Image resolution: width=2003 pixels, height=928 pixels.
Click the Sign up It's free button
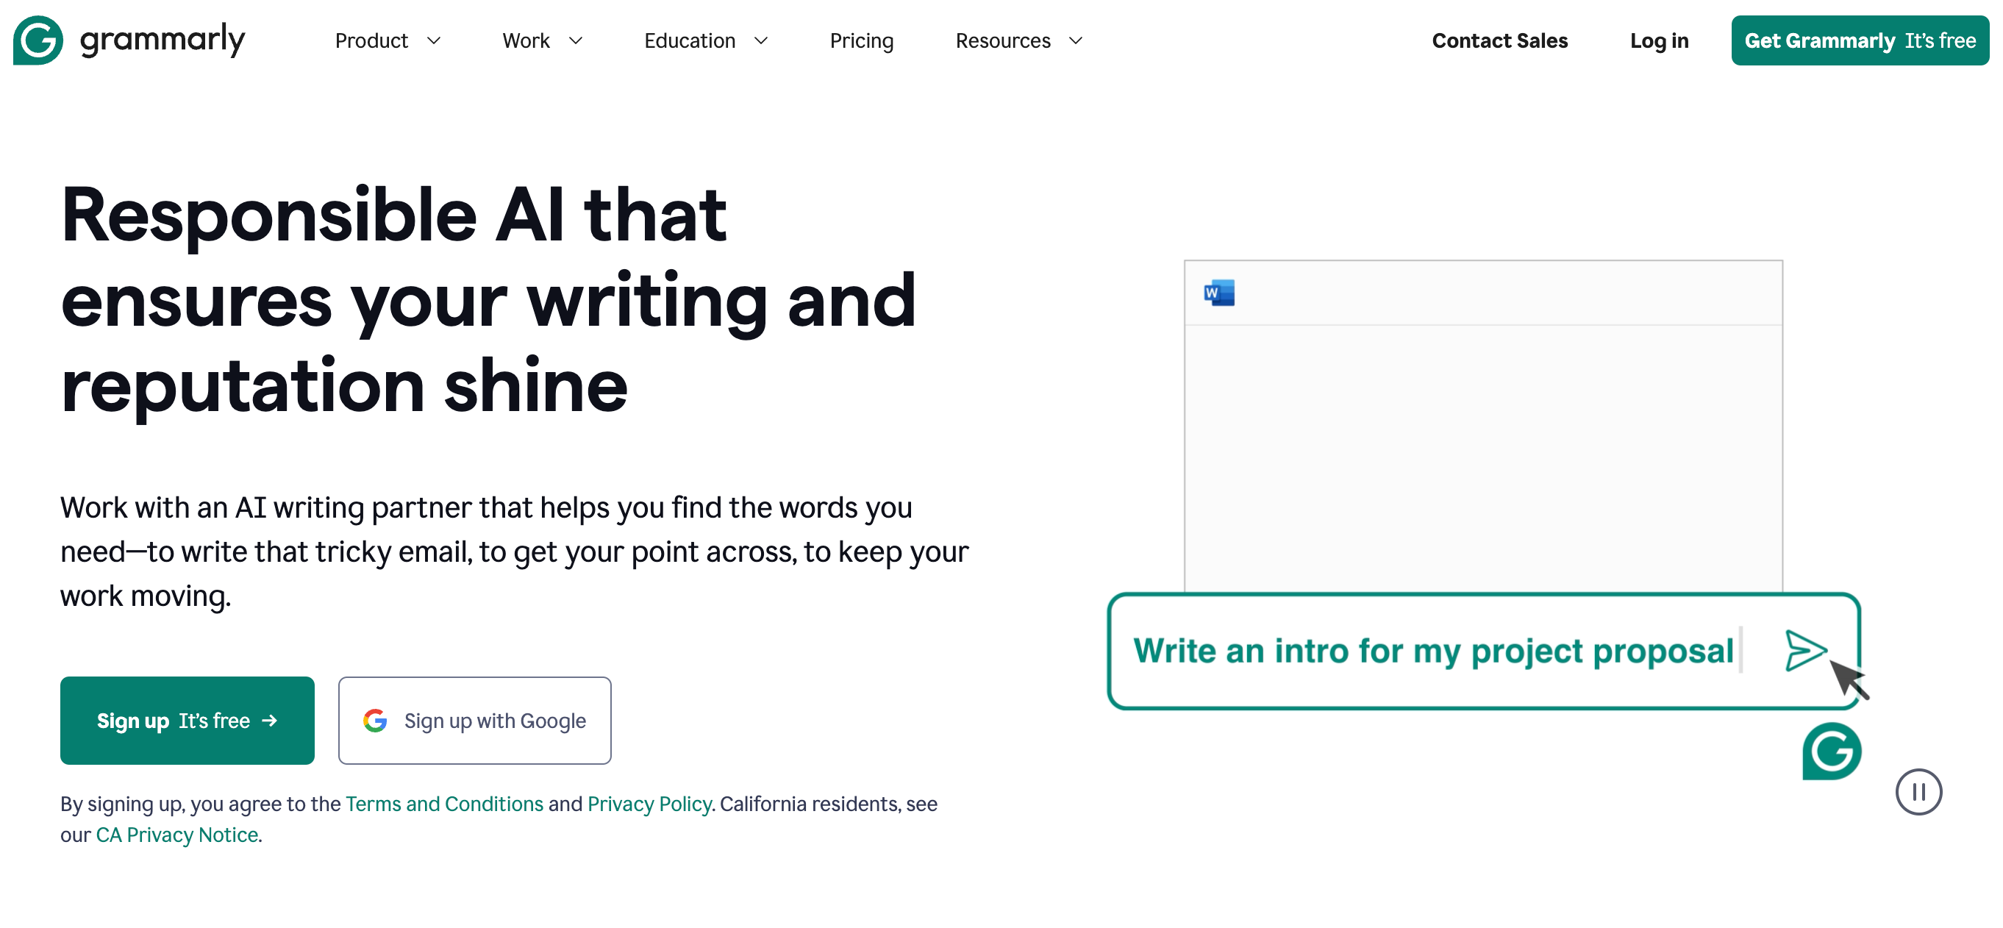tap(188, 721)
